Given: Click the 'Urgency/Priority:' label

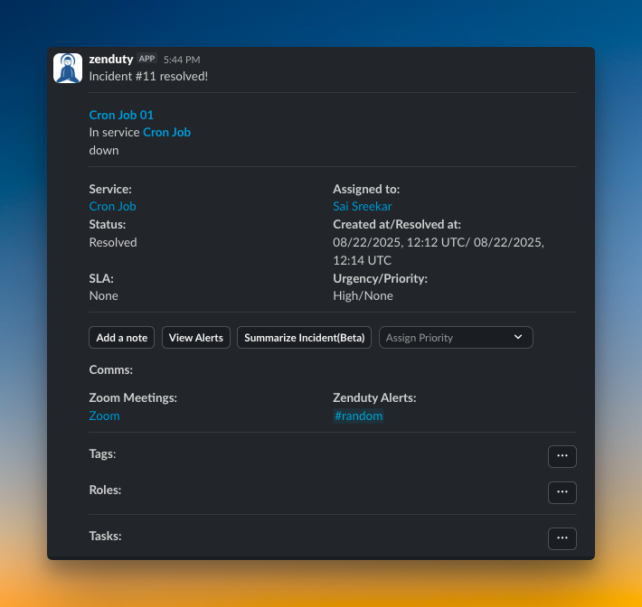Looking at the screenshot, I should tap(380, 278).
